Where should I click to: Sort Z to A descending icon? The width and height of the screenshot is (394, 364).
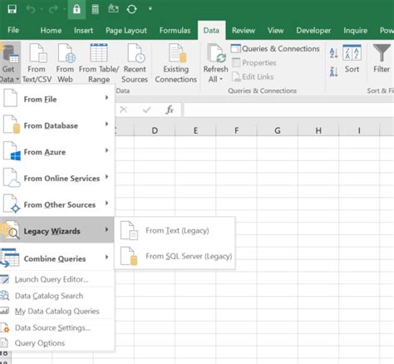tap(333, 71)
